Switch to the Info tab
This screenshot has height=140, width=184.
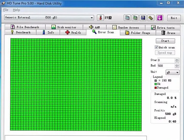48,32
